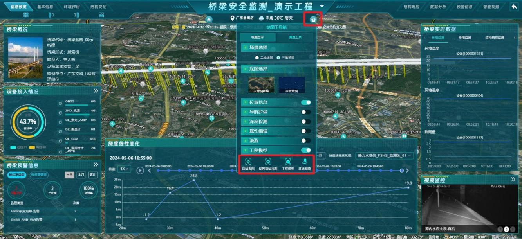Click the back arrow icon at top right
The image size is (522, 239).
coord(513,7)
